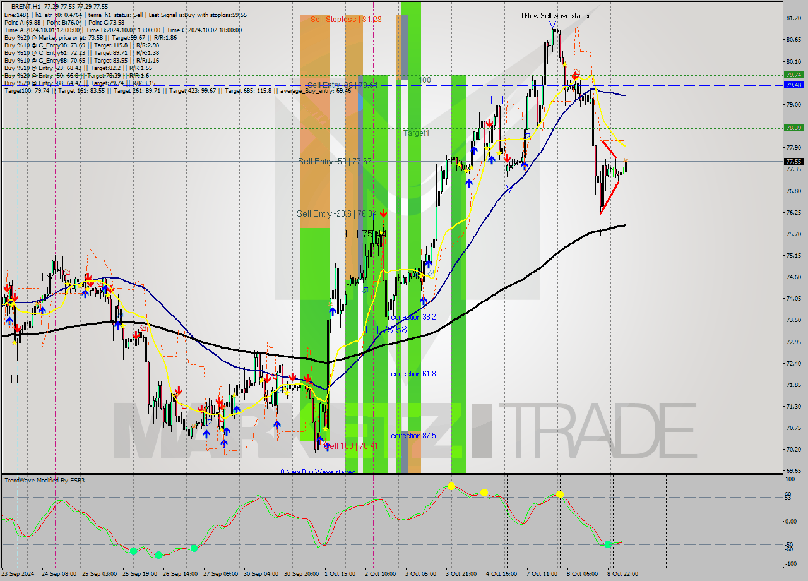Click the '8 Oct 22:00' time axis label
This screenshot has width=808, height=581.
[x=624, y=574]
